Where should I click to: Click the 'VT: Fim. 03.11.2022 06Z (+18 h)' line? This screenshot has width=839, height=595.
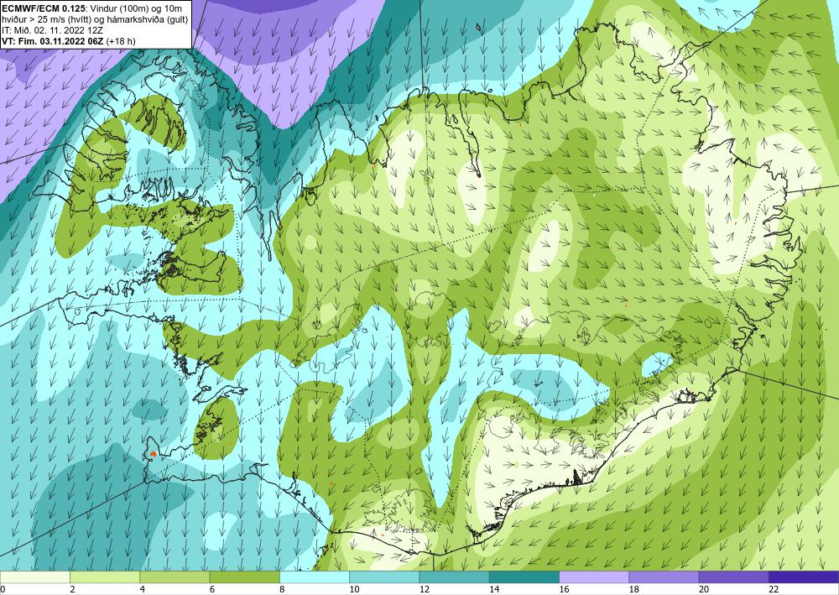[x=69, y=41]
